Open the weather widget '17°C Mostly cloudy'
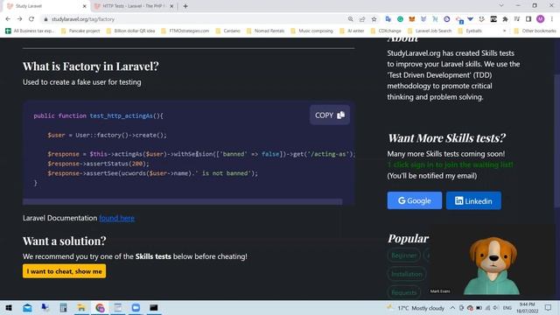This screenshot has width=560, height=315. pos(416,308)
